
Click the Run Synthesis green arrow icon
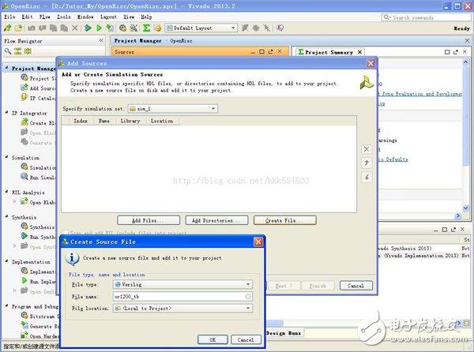22,237
